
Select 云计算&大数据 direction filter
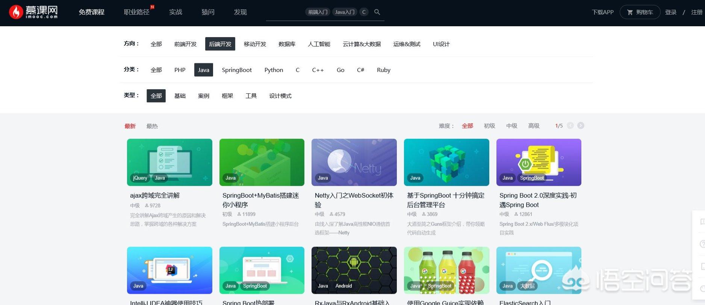362,44
